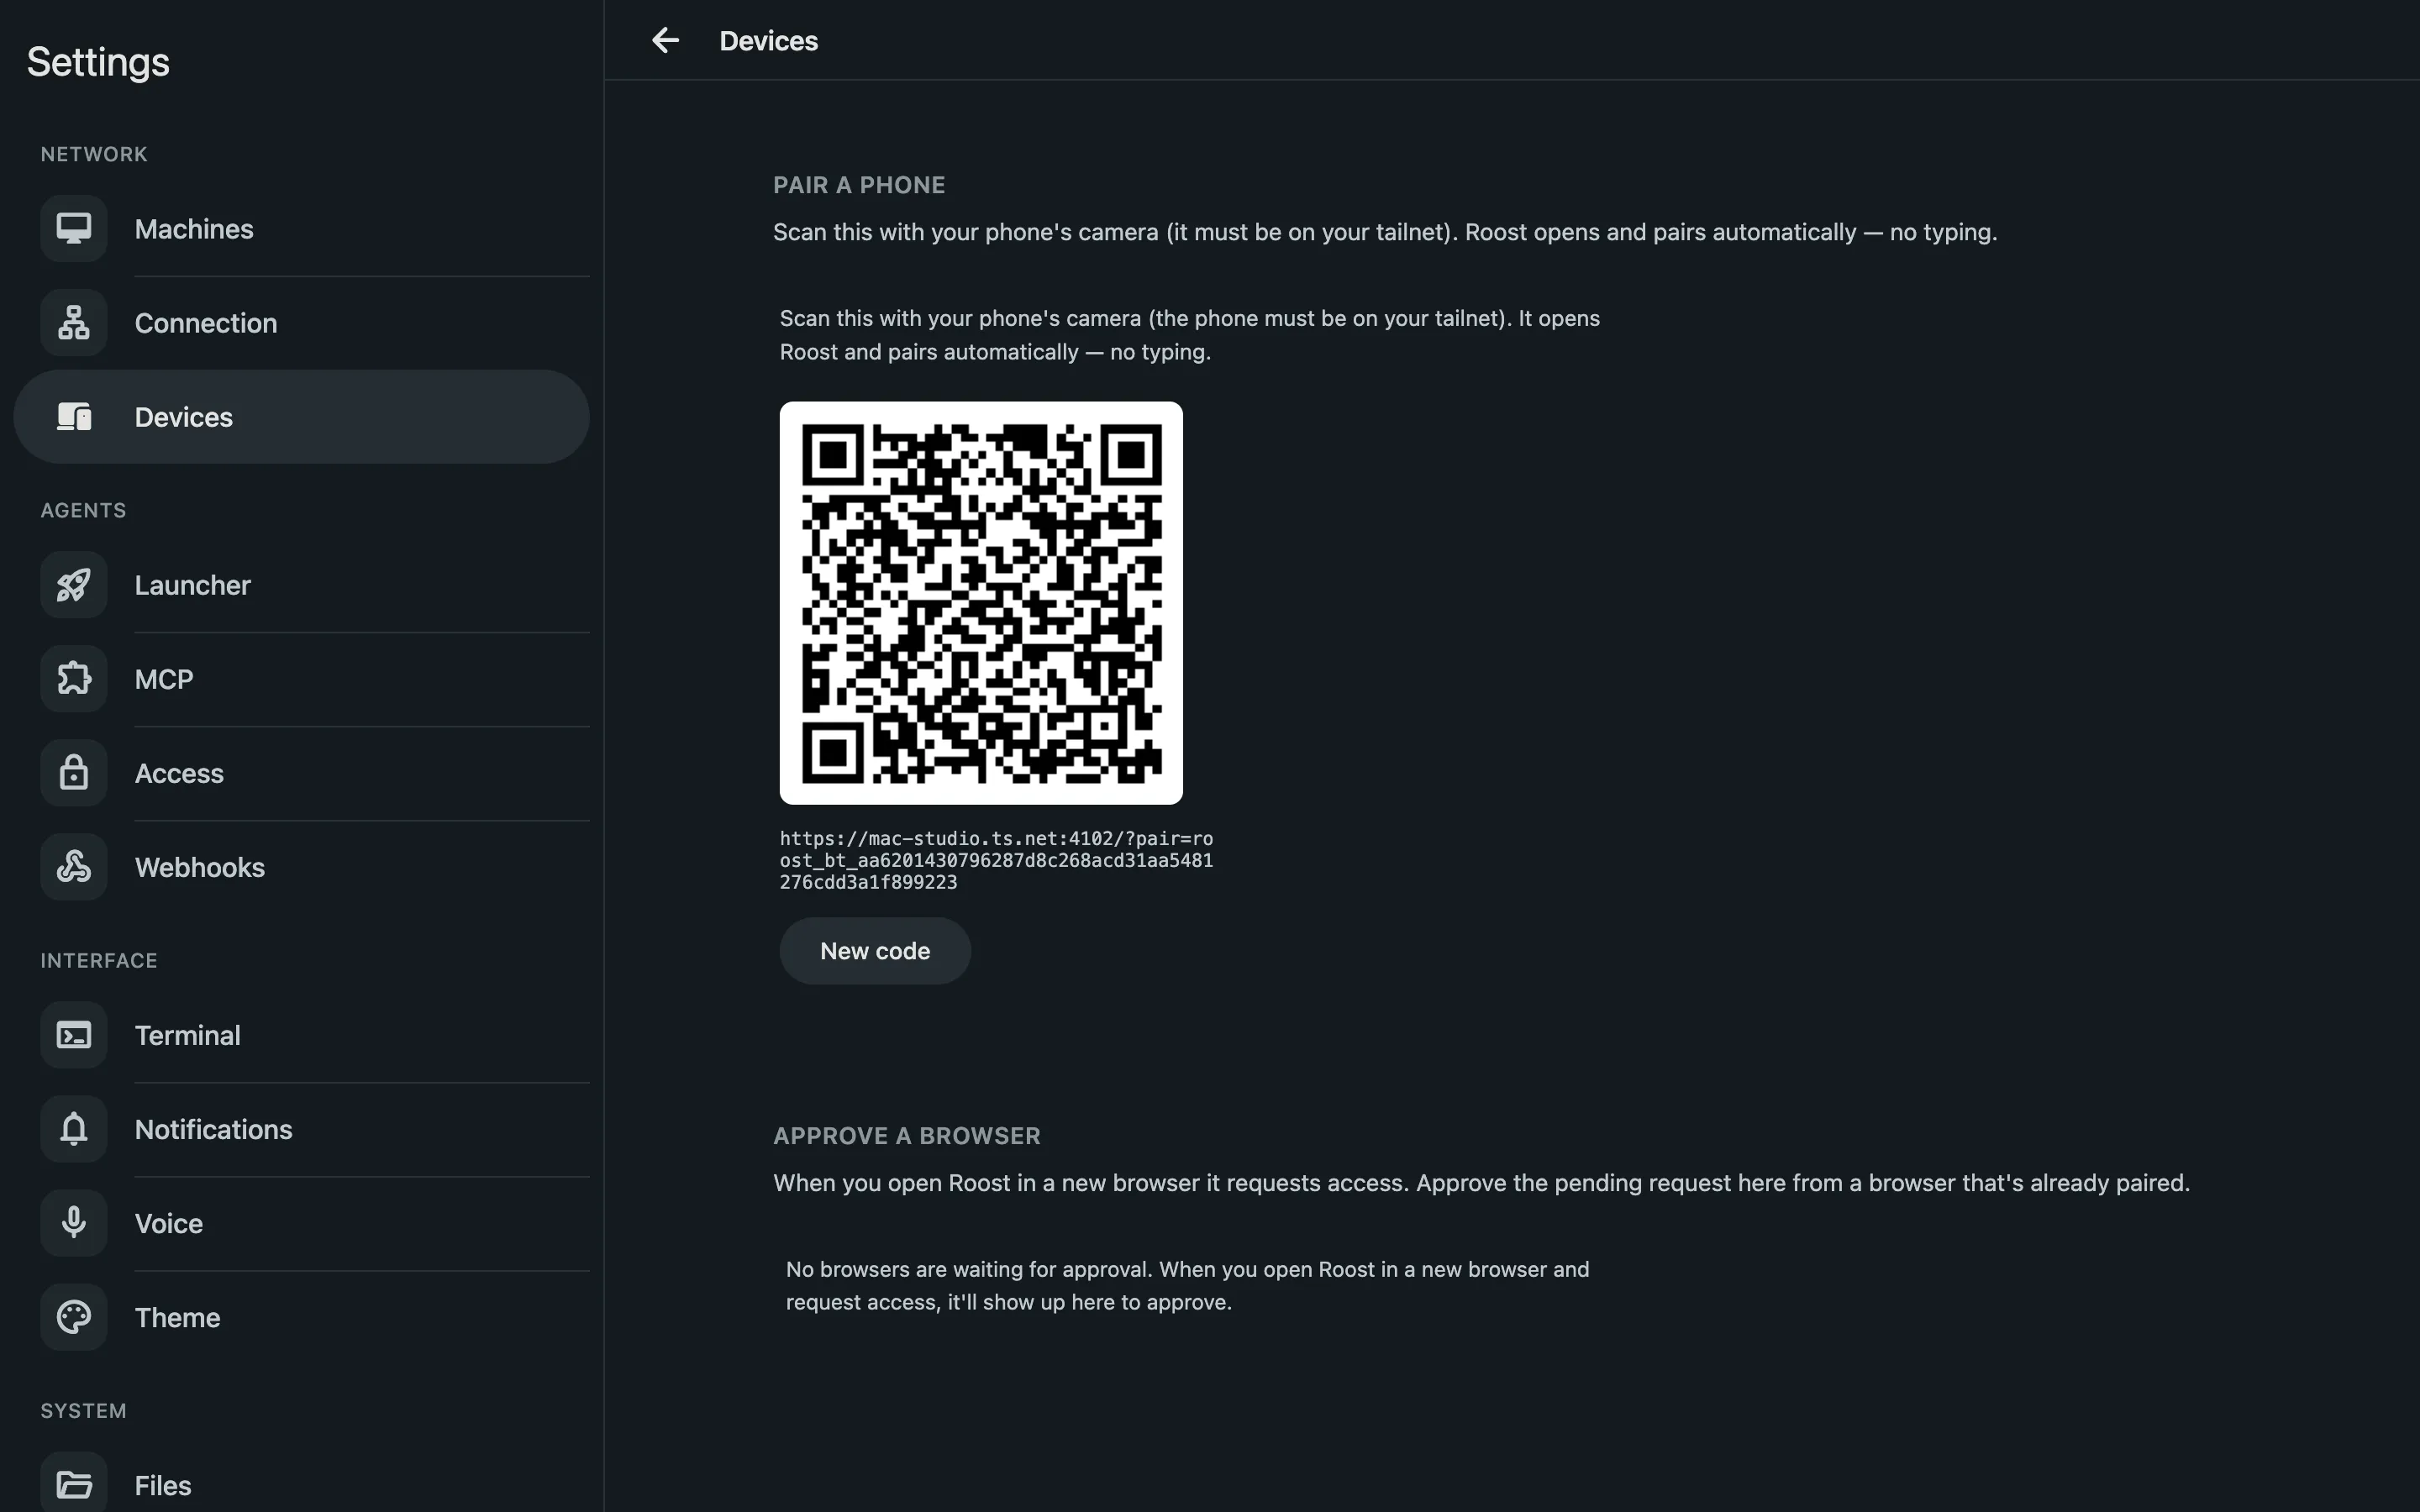Click the back arrow next to Devices
The width and height of the screenshot is (2420, 1512).
click(x=665, y=41)
